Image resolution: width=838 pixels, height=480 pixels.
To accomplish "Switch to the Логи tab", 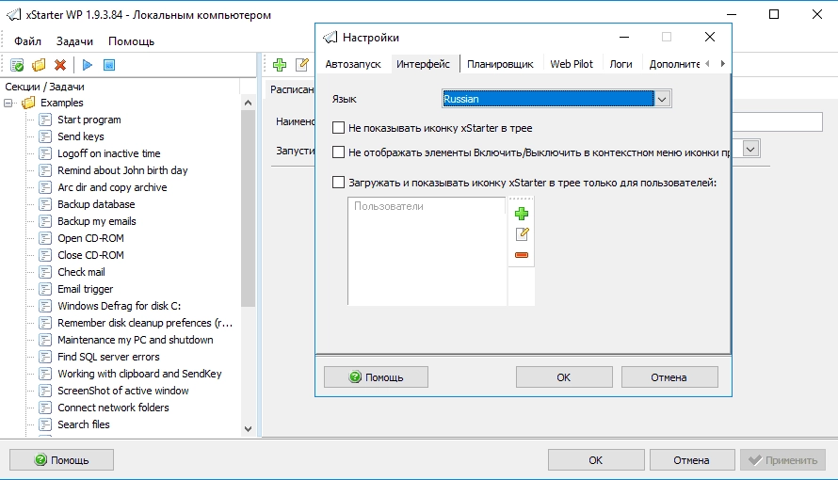I will point(620,64).
